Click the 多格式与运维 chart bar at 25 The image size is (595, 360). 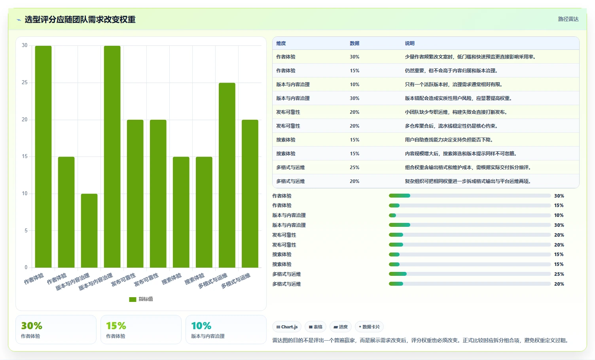click(227, 175)
